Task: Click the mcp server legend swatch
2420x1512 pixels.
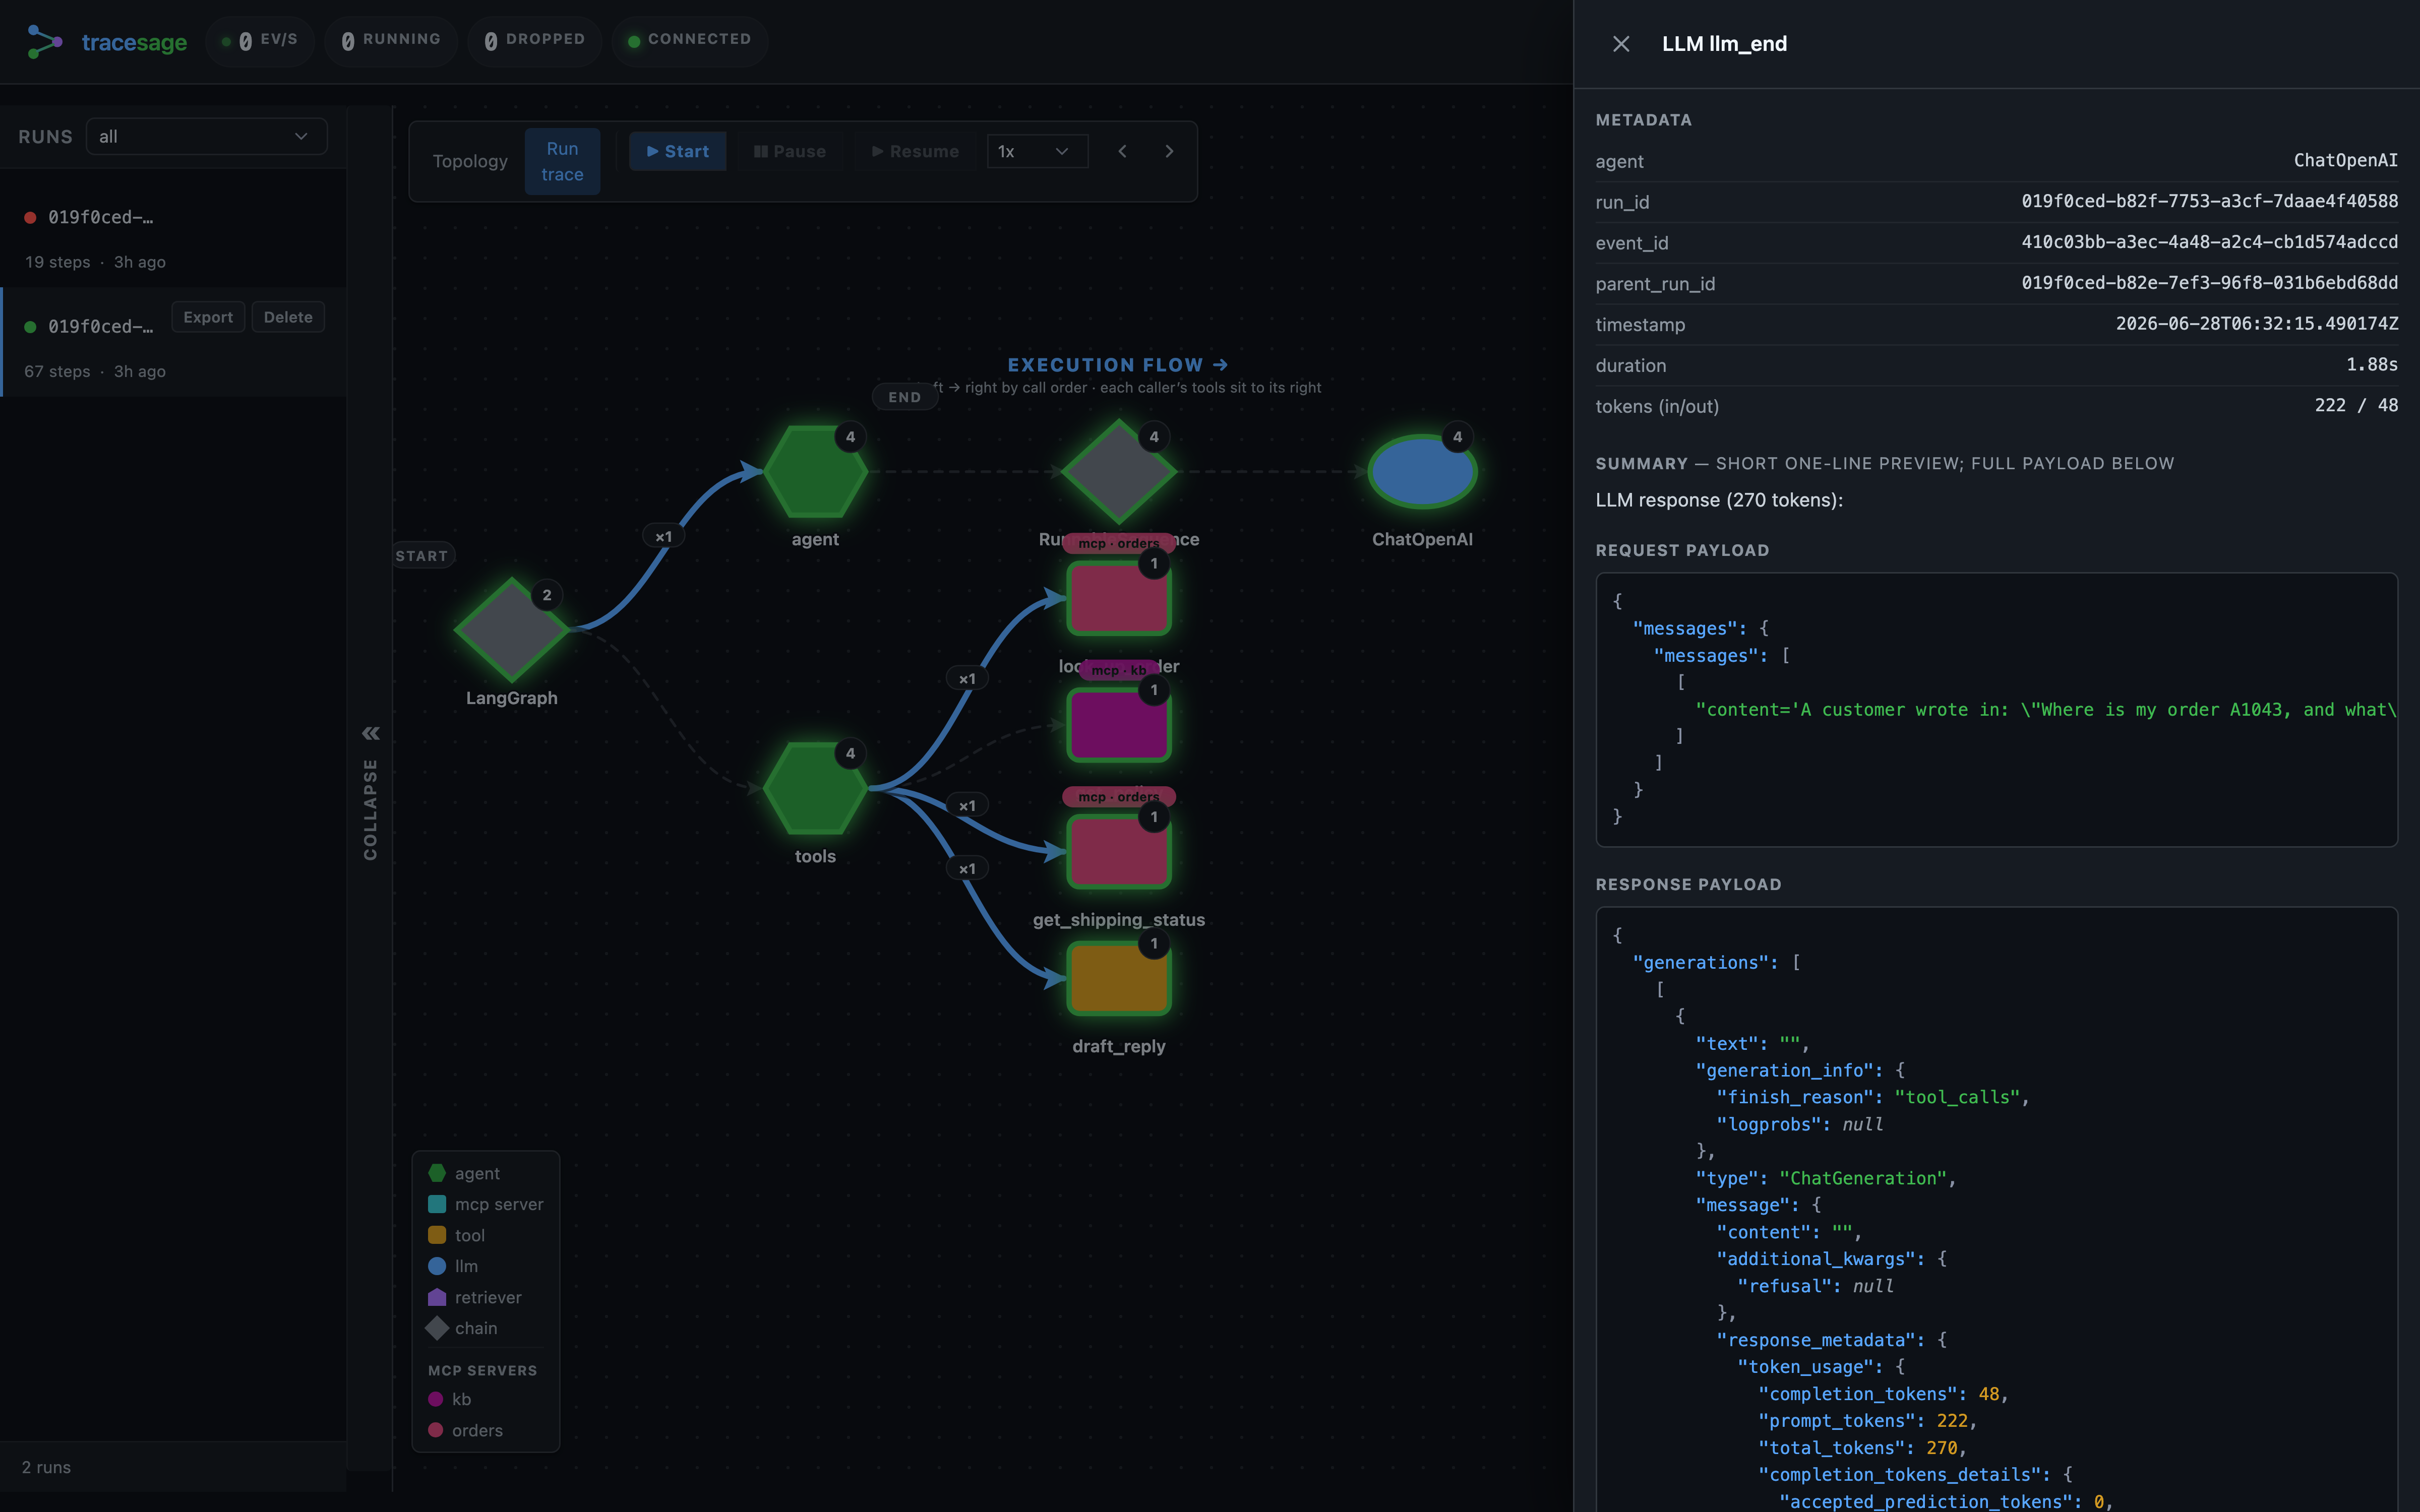Action: click(x=437, y=1204)
